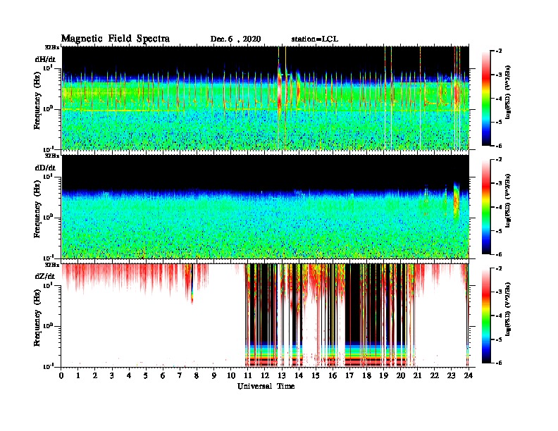Click the hour 12 tick label
Image resolution: width=558 pixels, height=431 pixels.
pyautogui.click(x=265, y=375)
